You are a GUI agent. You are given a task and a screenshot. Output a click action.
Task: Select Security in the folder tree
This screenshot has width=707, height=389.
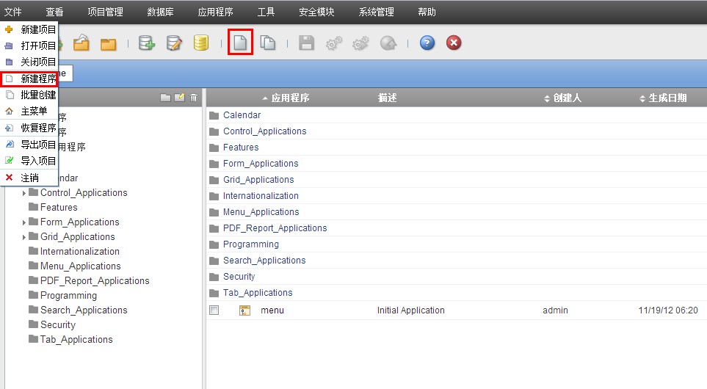(x=58, y=325)
